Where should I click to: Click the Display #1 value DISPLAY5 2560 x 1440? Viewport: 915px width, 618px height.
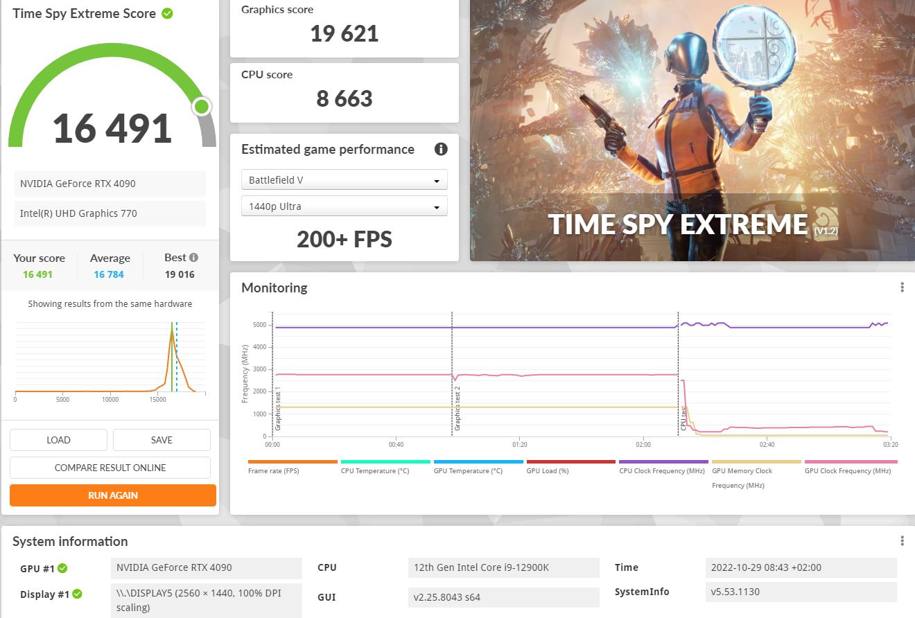click(207, 600)
